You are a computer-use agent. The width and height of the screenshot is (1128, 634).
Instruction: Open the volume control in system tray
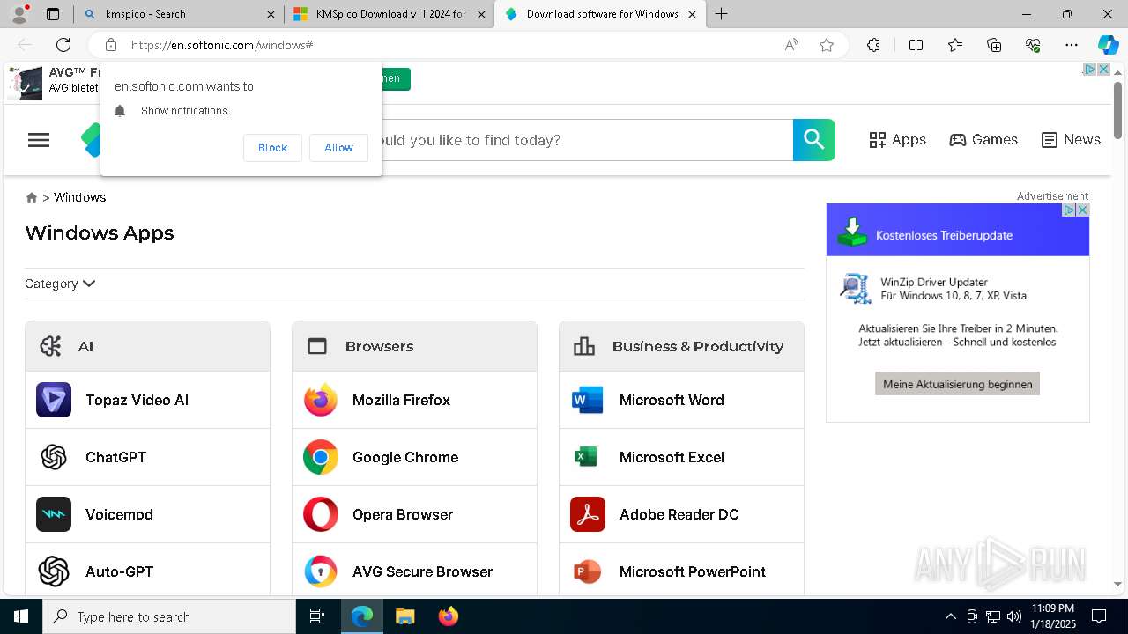[1014, 616]
